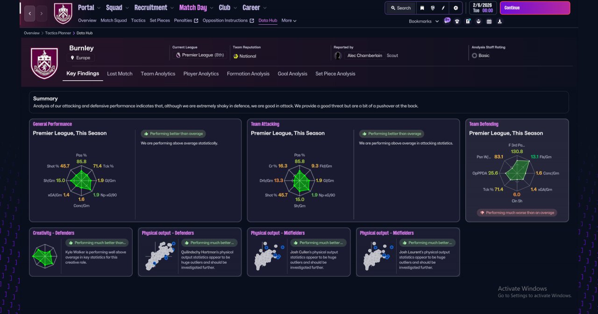
Task: Select the location pin beside Europe
Action: [x=72, y=58]
